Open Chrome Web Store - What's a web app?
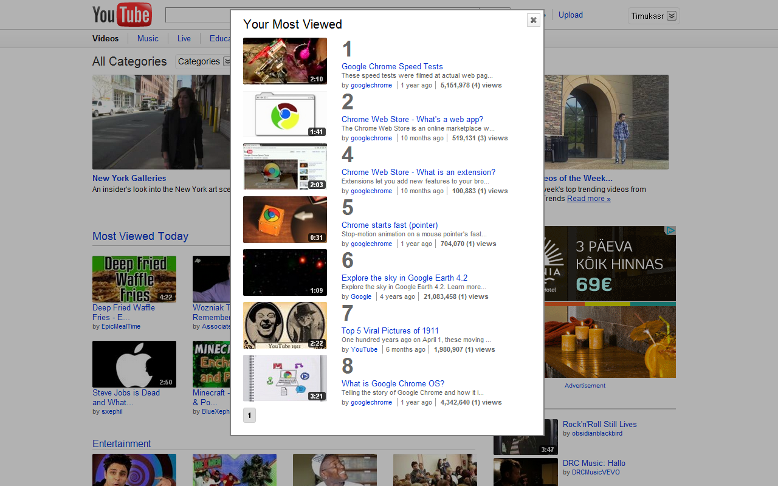The height and width of the screenshot is (486, 778). click(413, 120)
